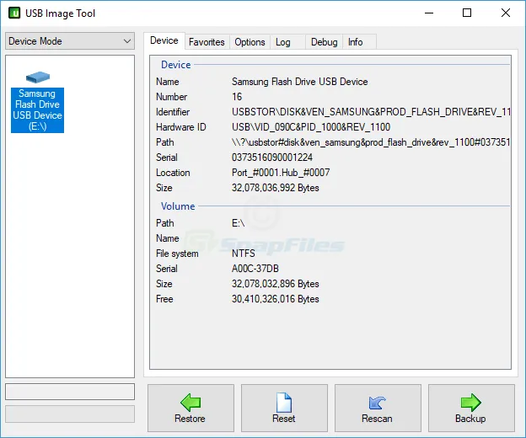
Task: Click the device name value Samsung Flash Drive USB Device
Action: click(299, 82)
